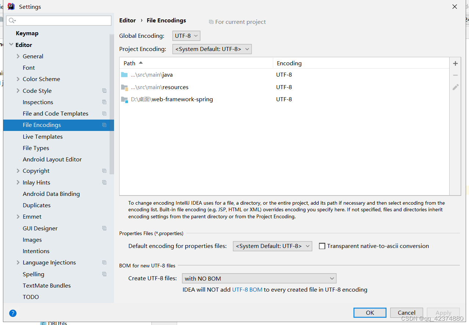
Task: Enable Transparent native-to-ascii conversion checkbox
Action: (x=322, y=246)
